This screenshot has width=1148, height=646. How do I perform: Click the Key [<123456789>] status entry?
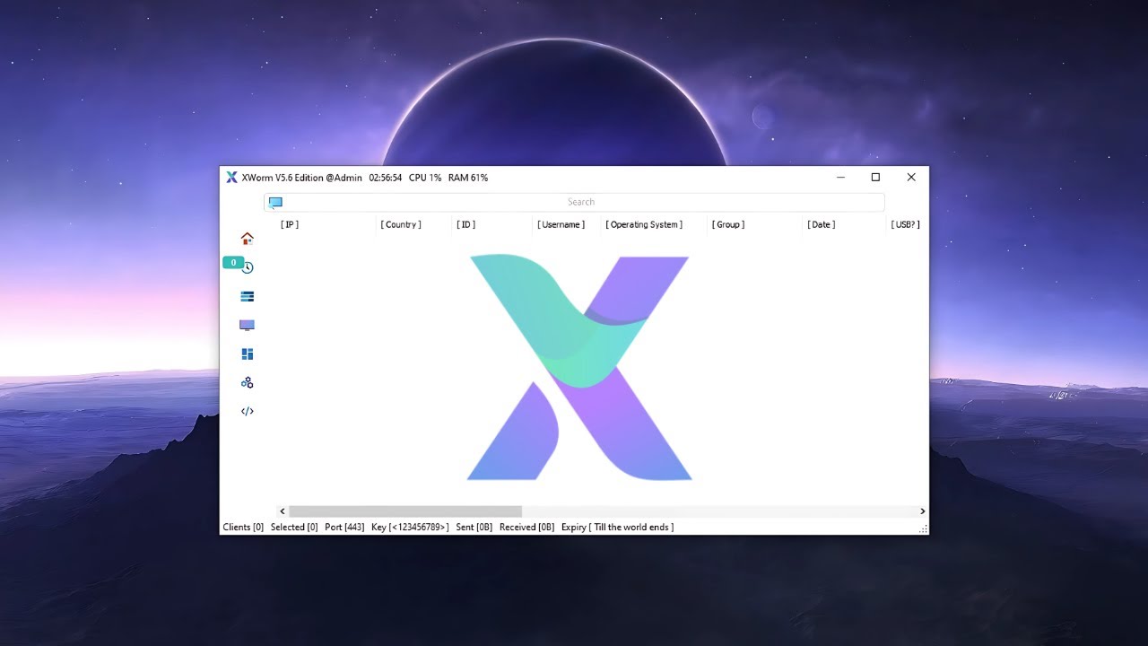(x=410, y=528)
